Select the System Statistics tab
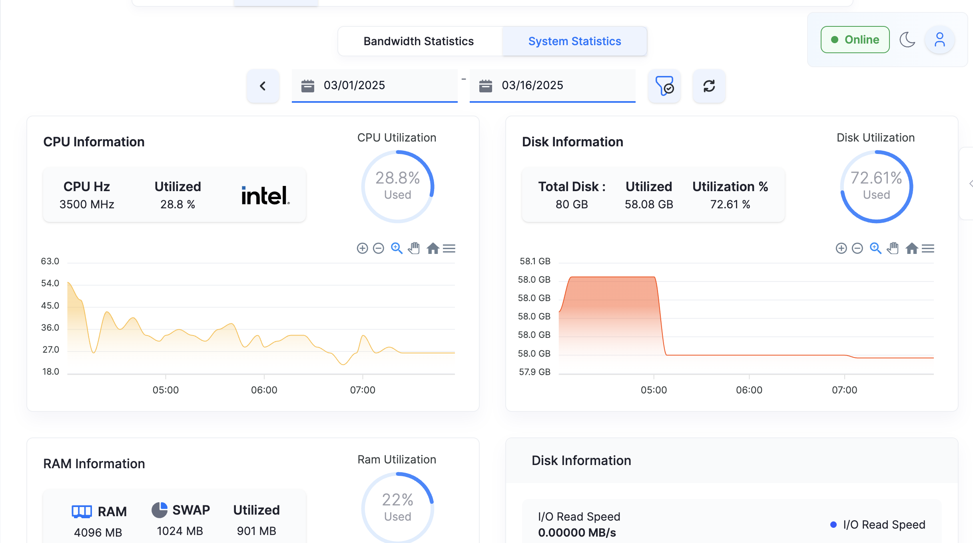This screenshot has width=973, height=543. [x=574, y=41]
